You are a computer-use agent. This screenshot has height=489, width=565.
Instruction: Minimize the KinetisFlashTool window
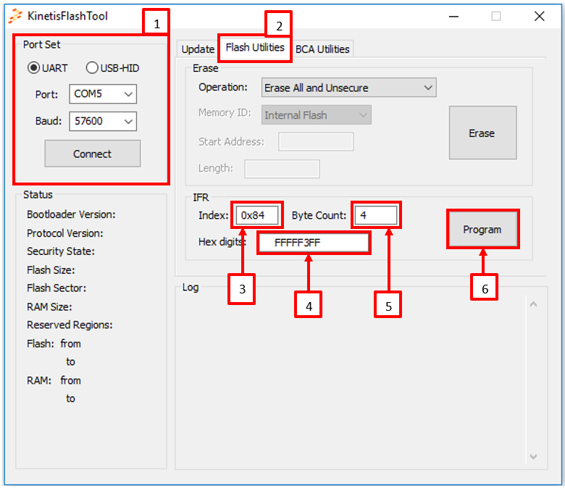pos(453,16)
